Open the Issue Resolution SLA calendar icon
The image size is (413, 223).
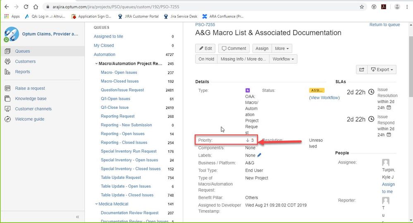[389, 108]
